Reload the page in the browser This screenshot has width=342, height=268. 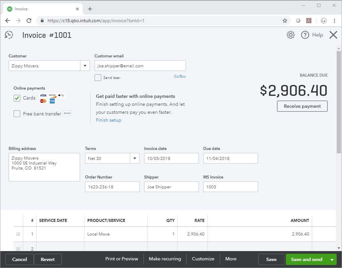(29, 21)
